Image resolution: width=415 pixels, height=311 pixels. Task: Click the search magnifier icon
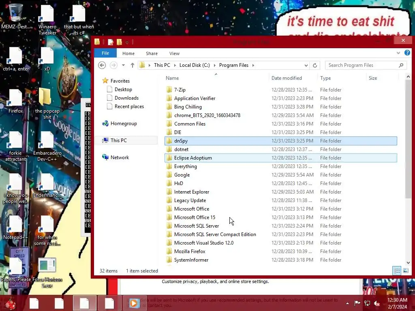pos(401,65)
